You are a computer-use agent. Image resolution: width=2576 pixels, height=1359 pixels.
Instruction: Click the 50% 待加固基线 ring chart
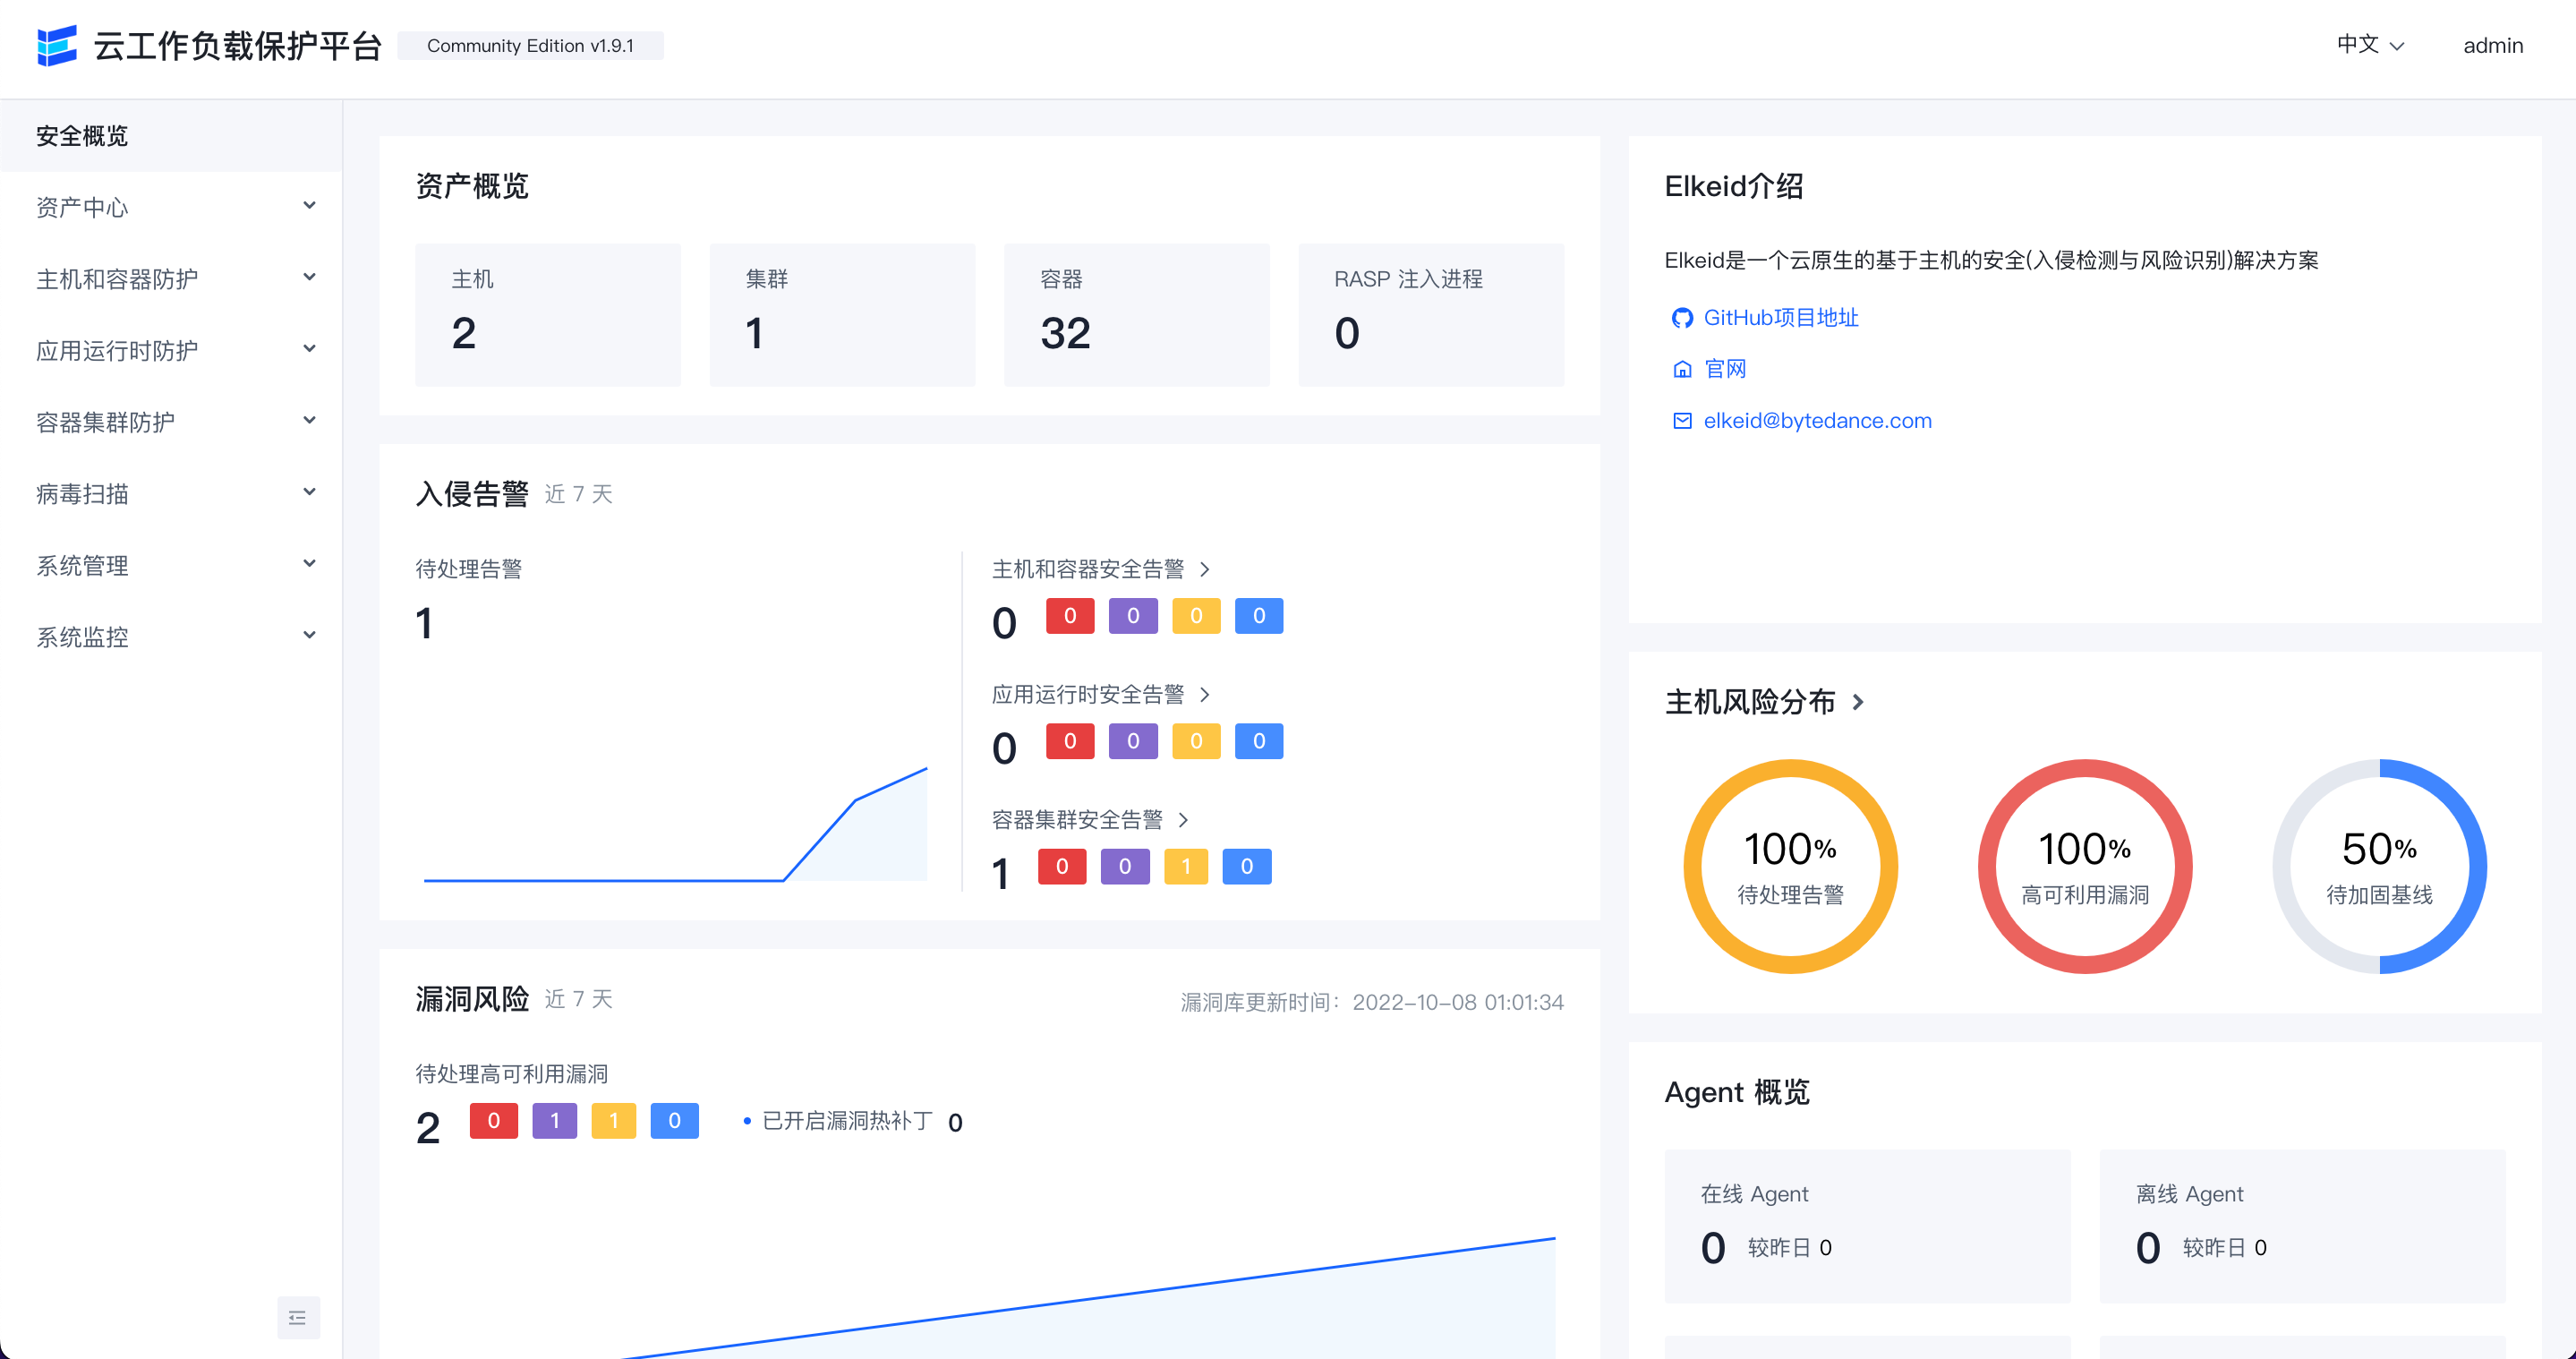click(x=2379, y=866)
